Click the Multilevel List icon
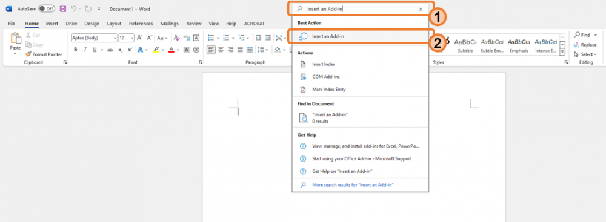This screenshot has height=222, width=606. tap(242, 38)
